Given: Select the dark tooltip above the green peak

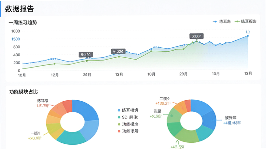Looking at the screenshot, I should 197,36.
